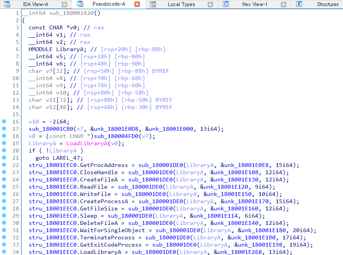Toggle breakpoint dot on line 19
This screenshot has width=343, height=255.
[4, 143]
